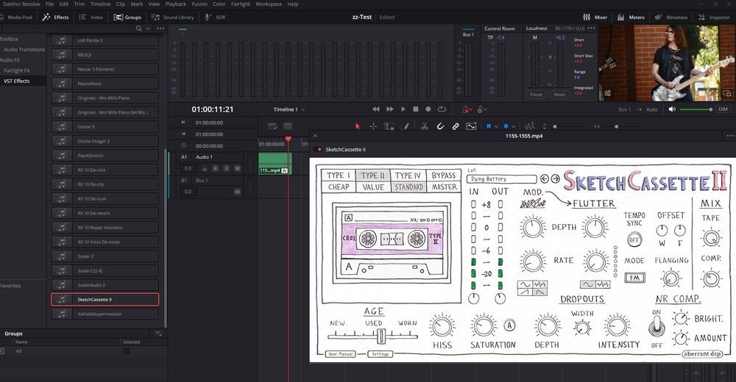The width and height of the screenshot is (736, 382).
Task: Click the pointer selection tool
Action: point(358,126)
